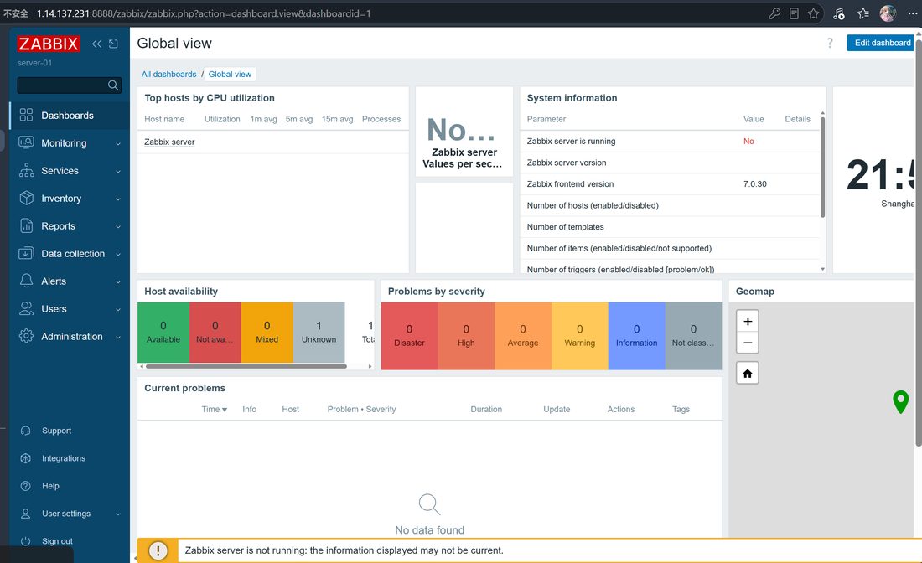Open the Alerts menu item
The height and width of the screenshot is (563, 922).
70,281
